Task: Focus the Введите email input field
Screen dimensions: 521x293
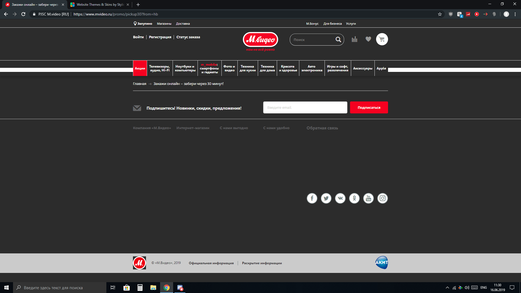Action: point(305,107)
